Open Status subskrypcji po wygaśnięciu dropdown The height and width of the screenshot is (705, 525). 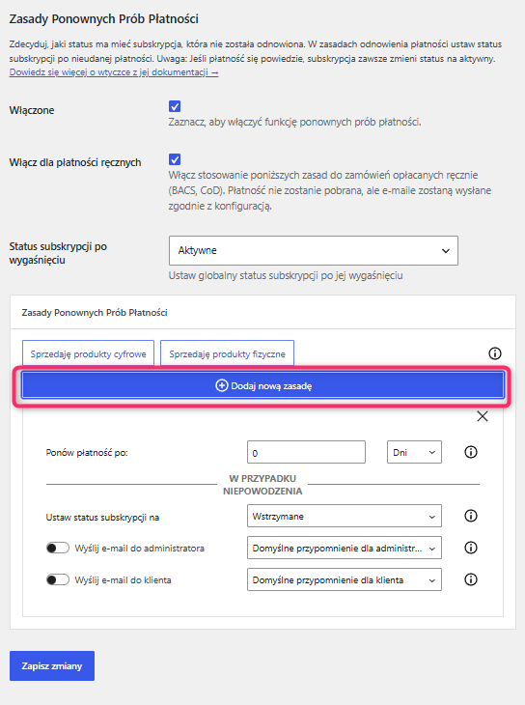314,250
